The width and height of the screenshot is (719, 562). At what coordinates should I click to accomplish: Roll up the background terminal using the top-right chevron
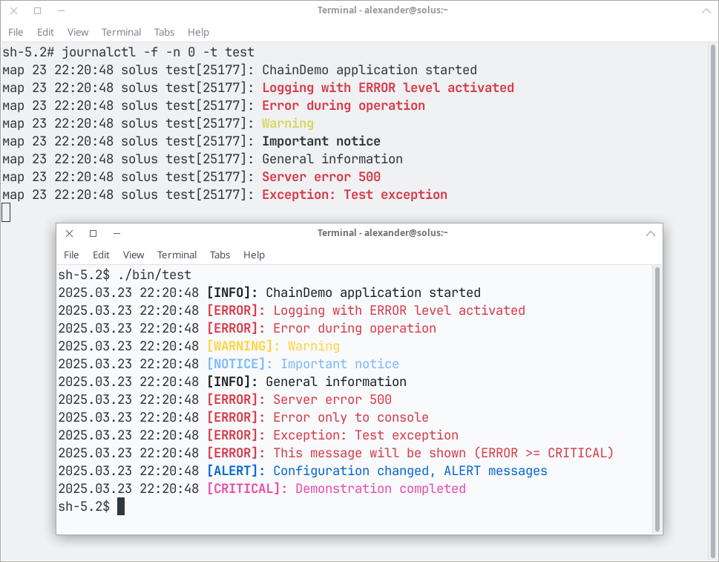pos(706,10)
